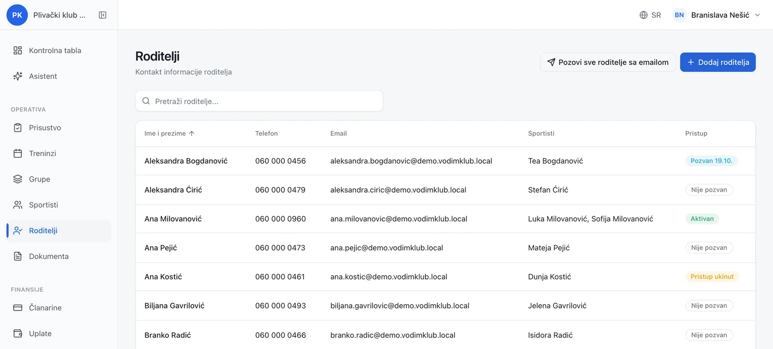Click the Treninzi calendar icon
Viewport: 773px width, 349px height.
click(x=18, y=154)
